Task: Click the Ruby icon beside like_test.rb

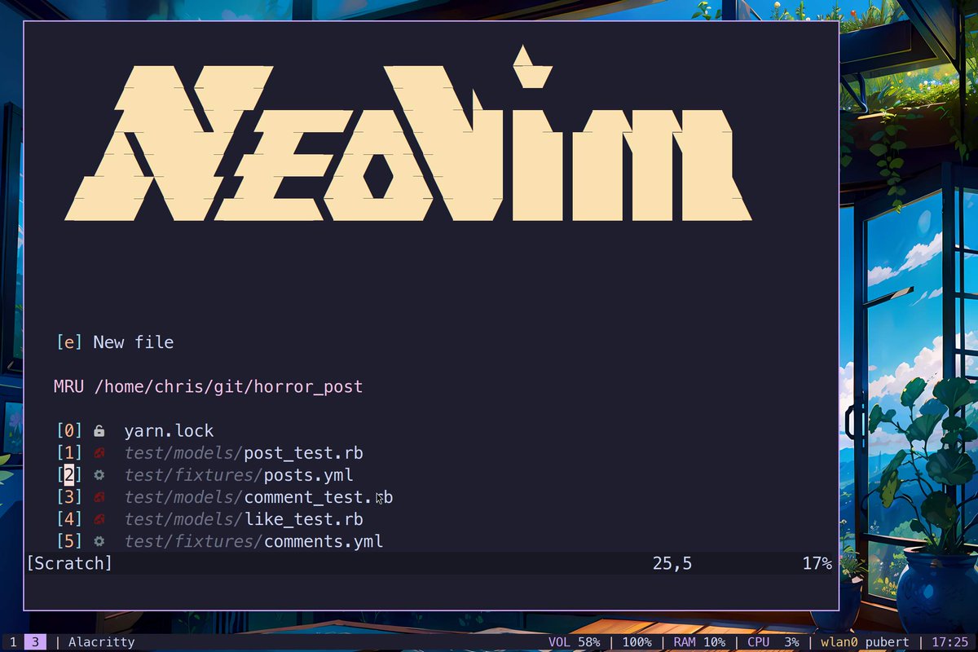Action: (99, 519)
